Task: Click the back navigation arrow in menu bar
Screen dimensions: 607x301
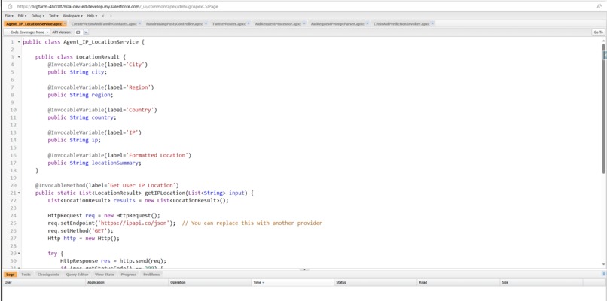Action: (103, 16)
